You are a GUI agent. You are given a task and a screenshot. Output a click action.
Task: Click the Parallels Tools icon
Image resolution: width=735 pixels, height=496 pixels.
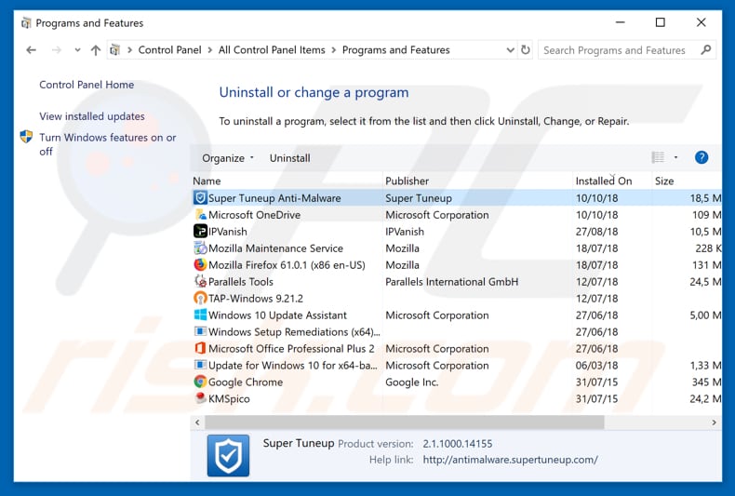pos(200,281)
